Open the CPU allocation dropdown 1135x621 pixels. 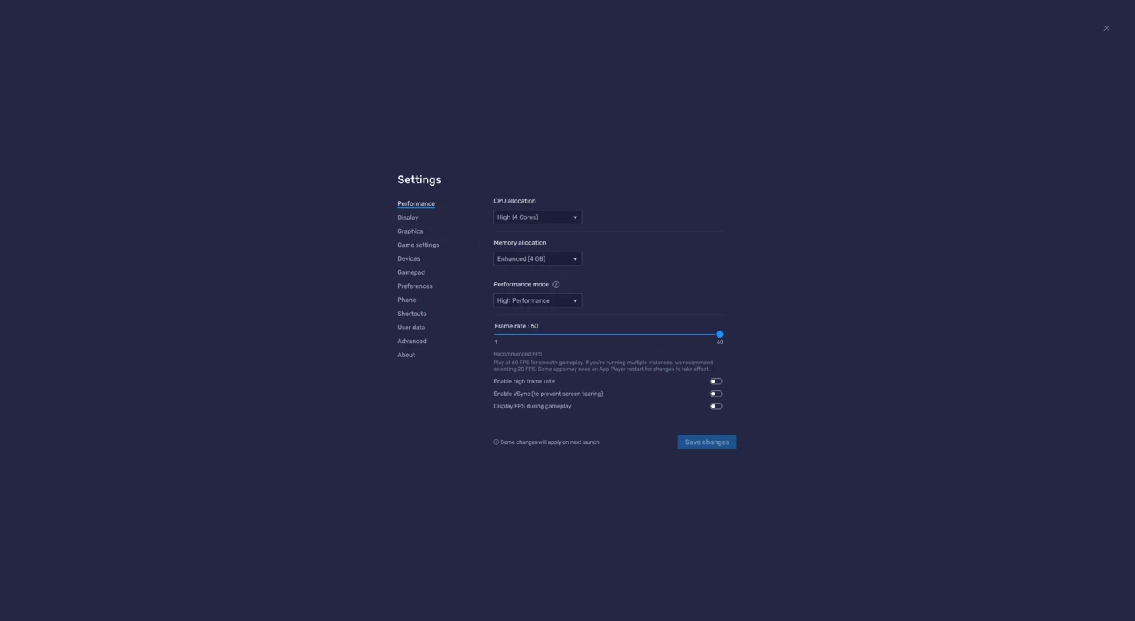click(538, 217)
